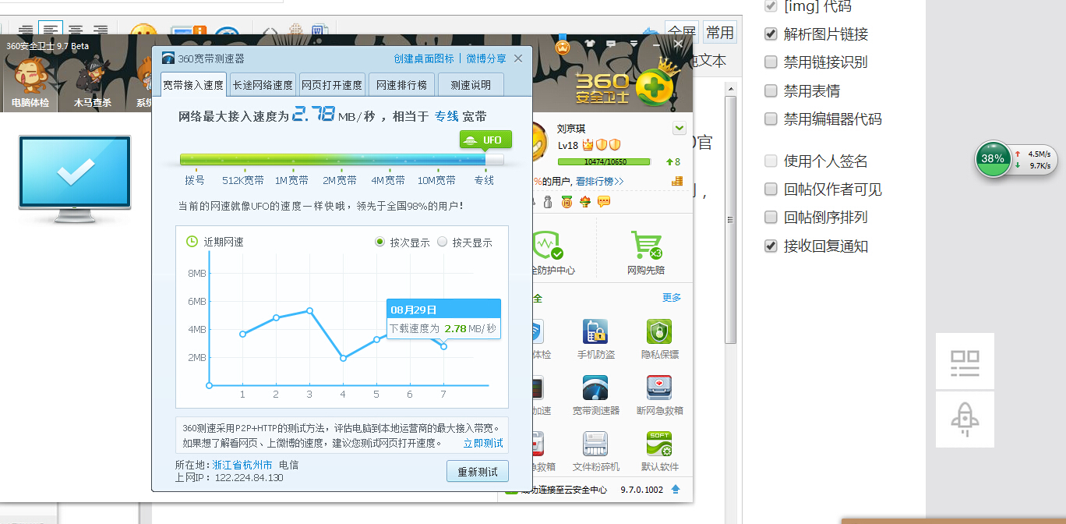
Task: Click the 立即测试 link
Action: [483, 443]
